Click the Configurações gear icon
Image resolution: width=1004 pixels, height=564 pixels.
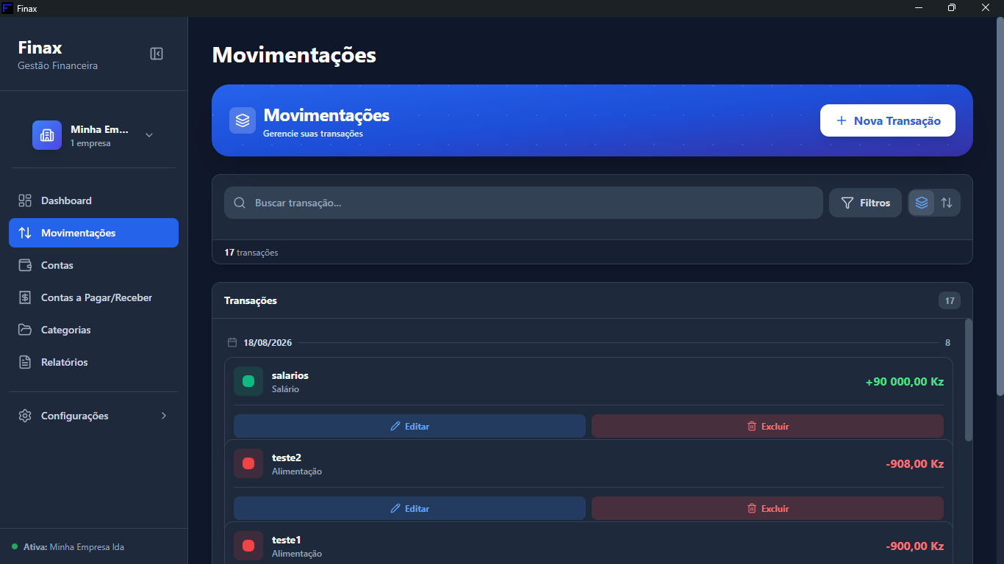pos(25,416)
